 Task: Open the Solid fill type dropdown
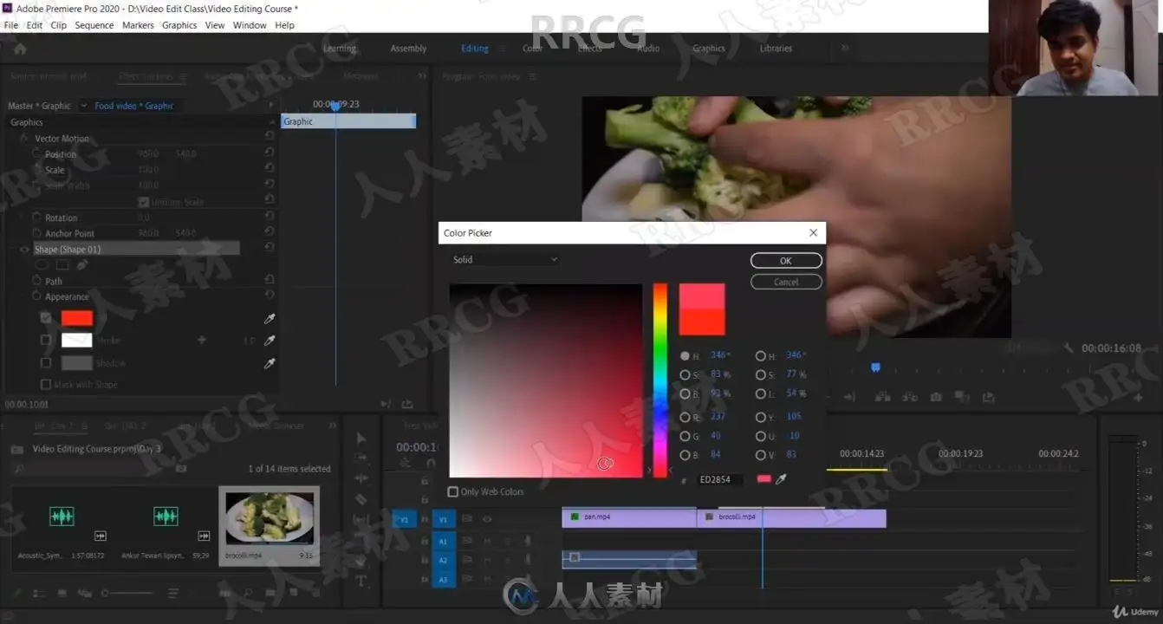point(505,259)
